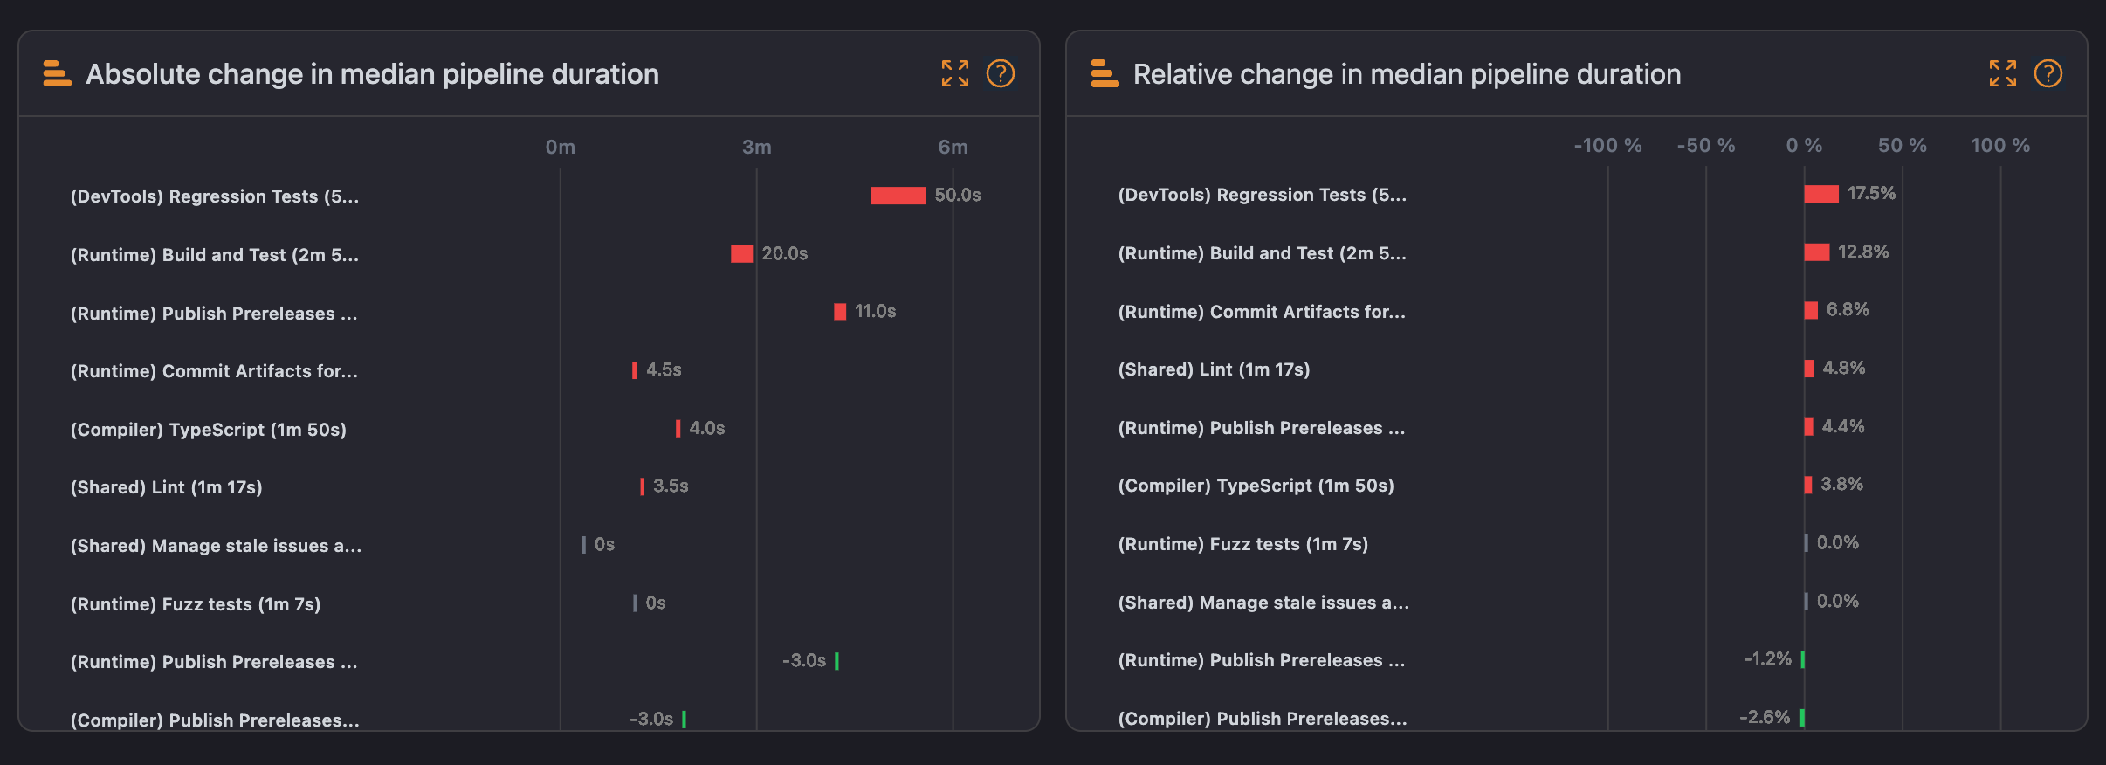This screenshot has height=765, width=2106.
Task: Click the 4.4% value label
Action: pos(1843,426)
